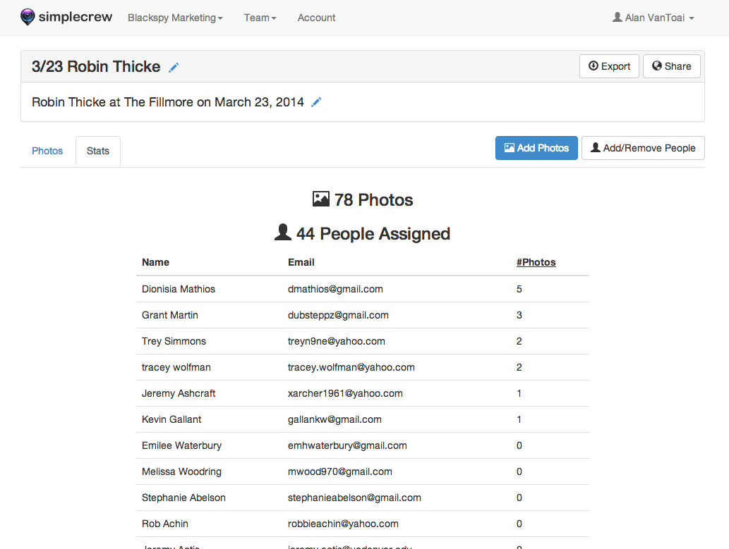
Task: Select Emilee Waterbury name
Action: coord(182,445)
